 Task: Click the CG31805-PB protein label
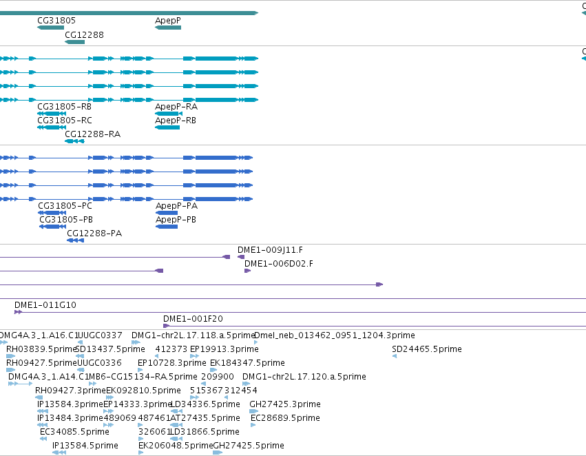[x=66, y=220]
